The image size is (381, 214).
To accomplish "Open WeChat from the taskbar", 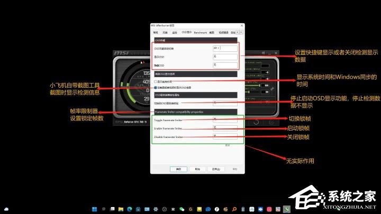I will click(182, 208).
